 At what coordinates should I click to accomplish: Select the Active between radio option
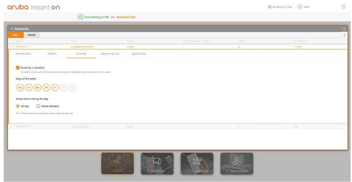pyautogui.click(x=38, y=106)
